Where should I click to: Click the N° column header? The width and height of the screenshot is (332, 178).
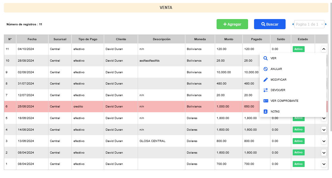pos(10,39)
